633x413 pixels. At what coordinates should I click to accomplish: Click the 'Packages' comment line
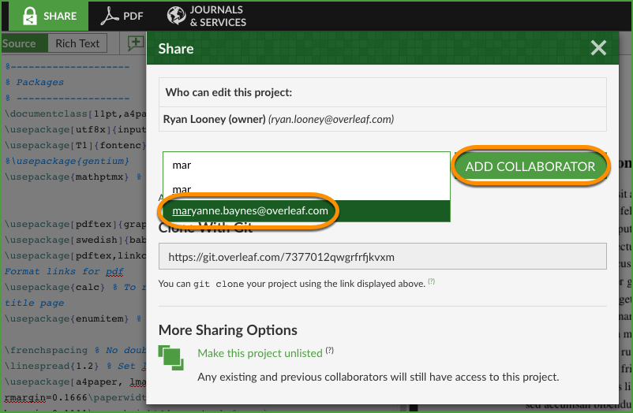35,82
